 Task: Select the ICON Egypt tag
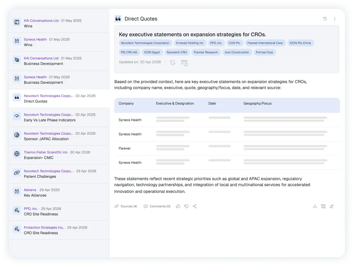coord(152,52)
